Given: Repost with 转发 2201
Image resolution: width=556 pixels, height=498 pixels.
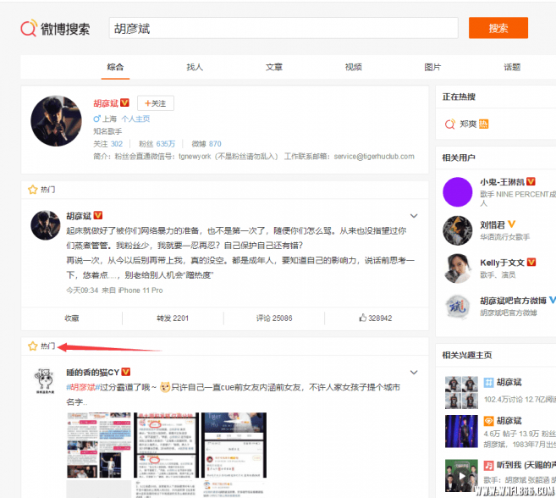Looking at the screenshot, I should [173, 318].
